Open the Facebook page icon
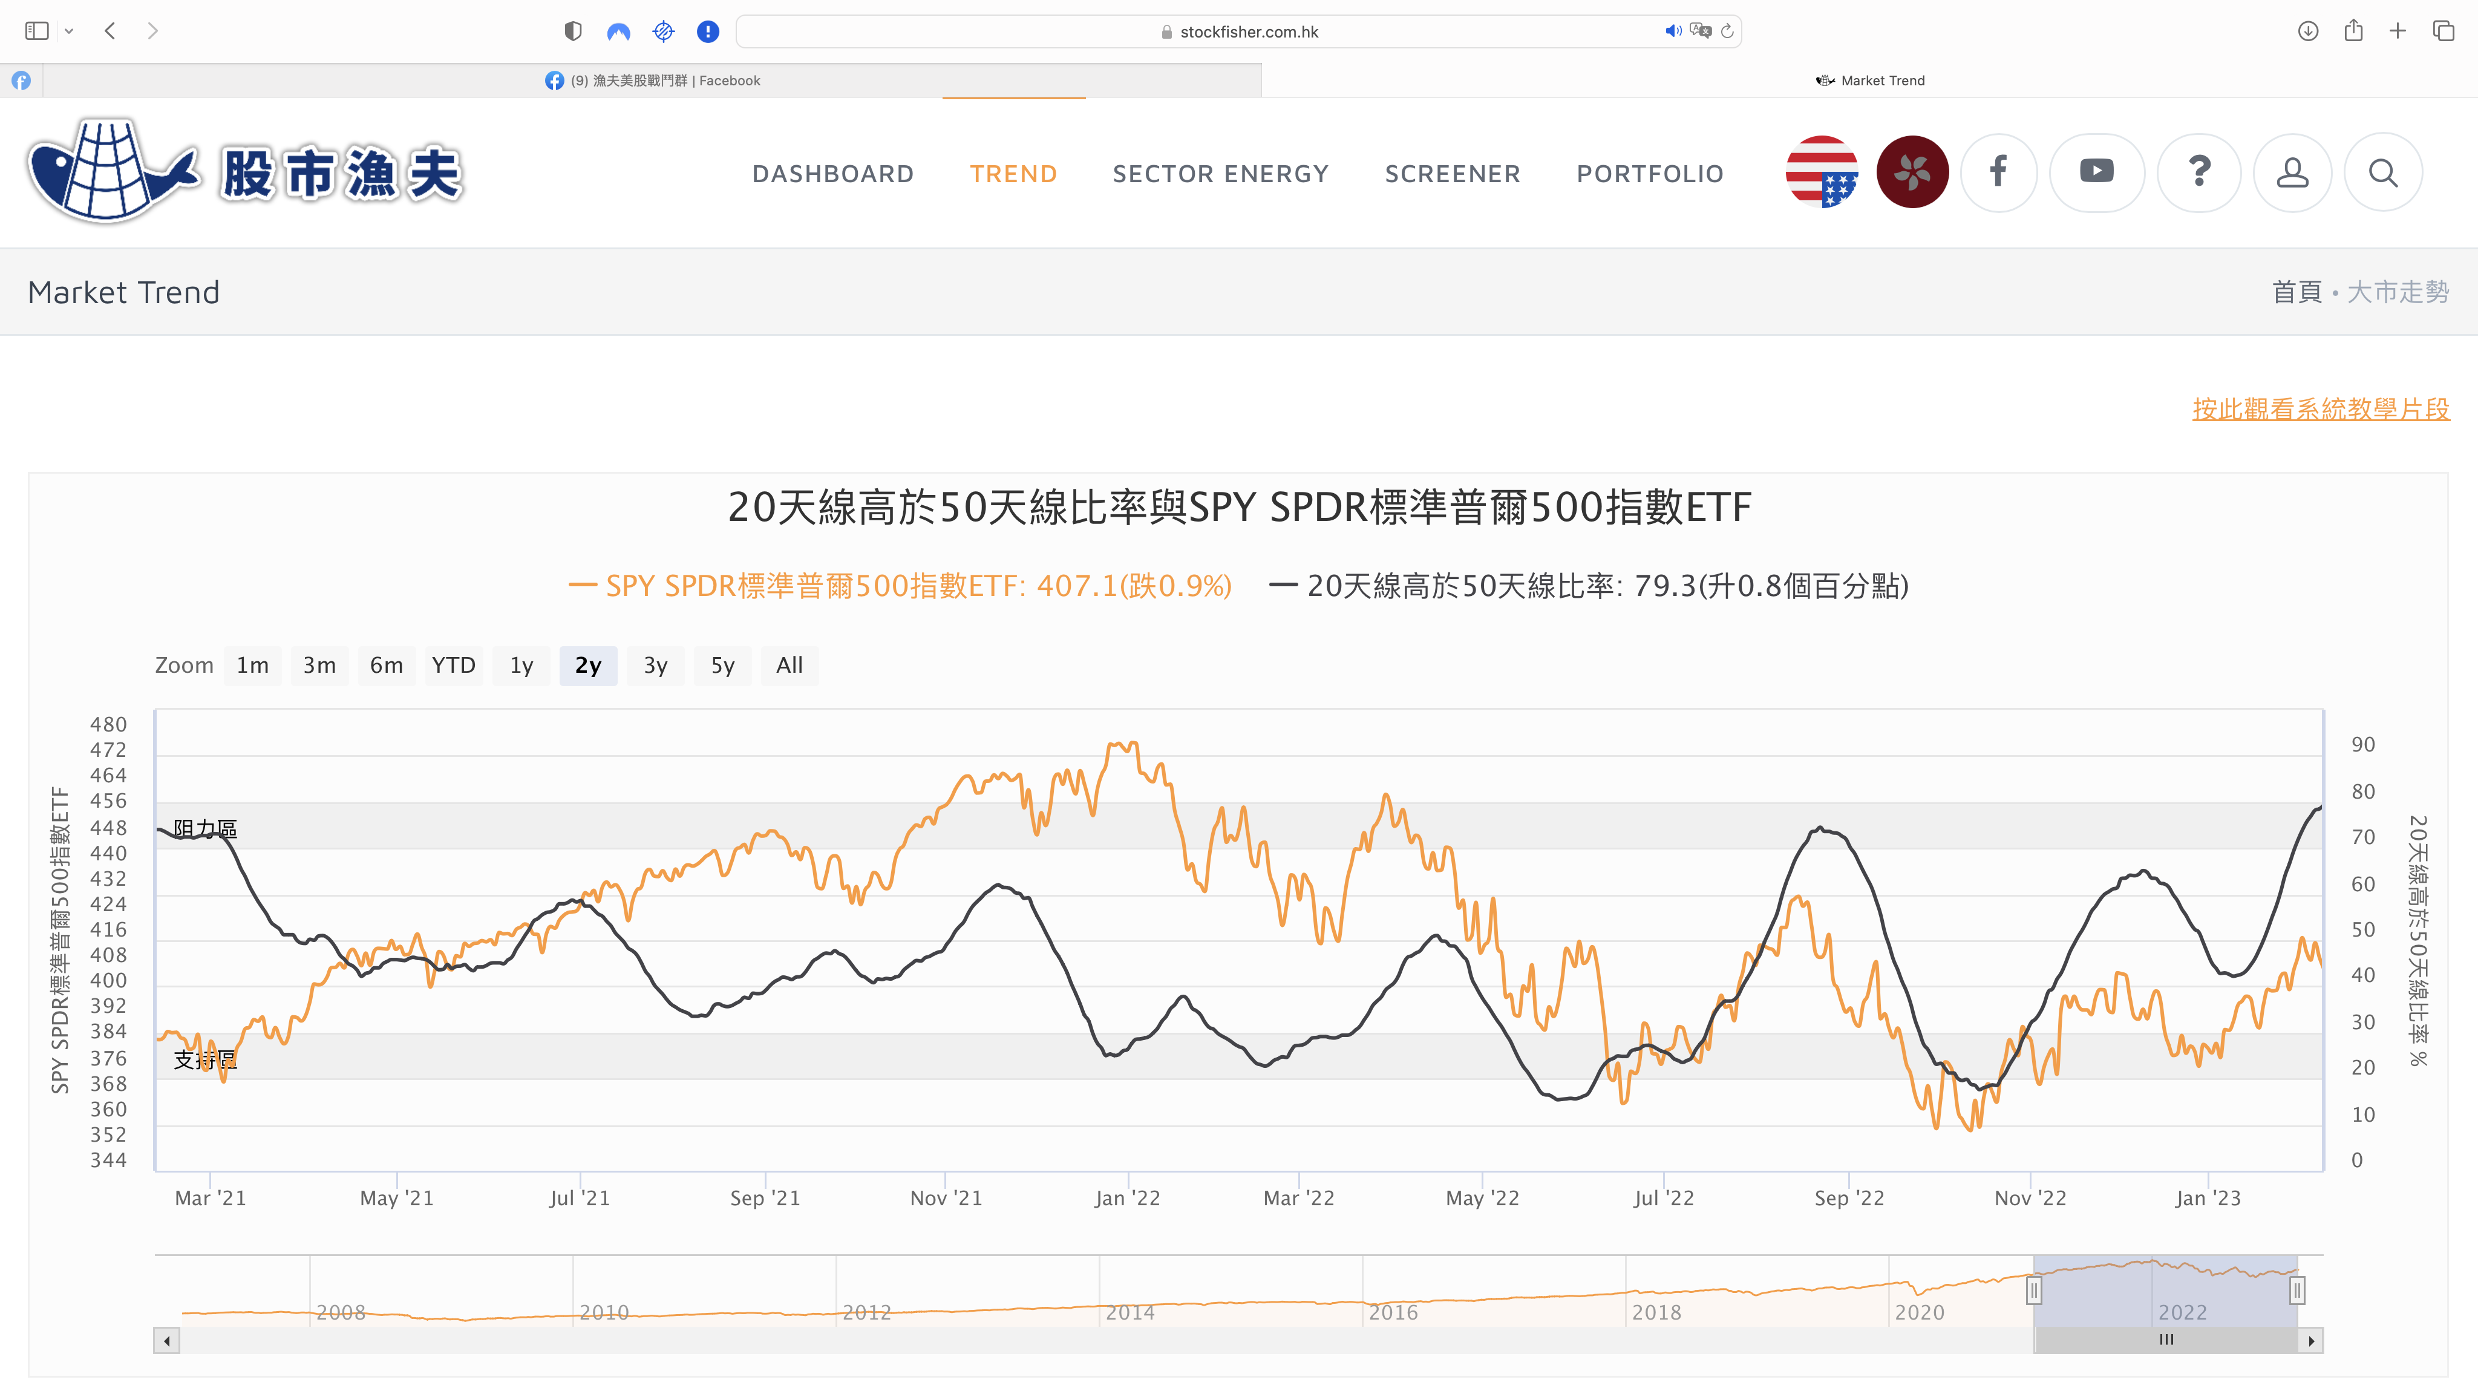The height and width of the screenshot is (1394, 2478). tap(1999, 172)
